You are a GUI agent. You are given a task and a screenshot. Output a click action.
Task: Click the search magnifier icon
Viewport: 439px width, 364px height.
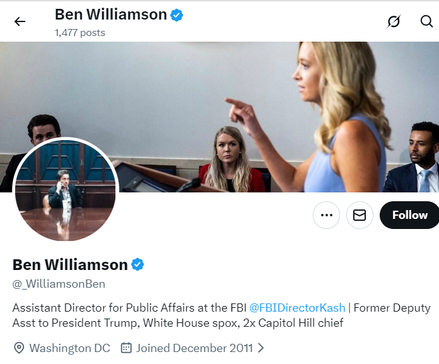coord(426,21)
